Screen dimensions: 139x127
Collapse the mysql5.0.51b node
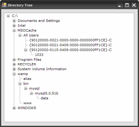[x=32, y=93]
